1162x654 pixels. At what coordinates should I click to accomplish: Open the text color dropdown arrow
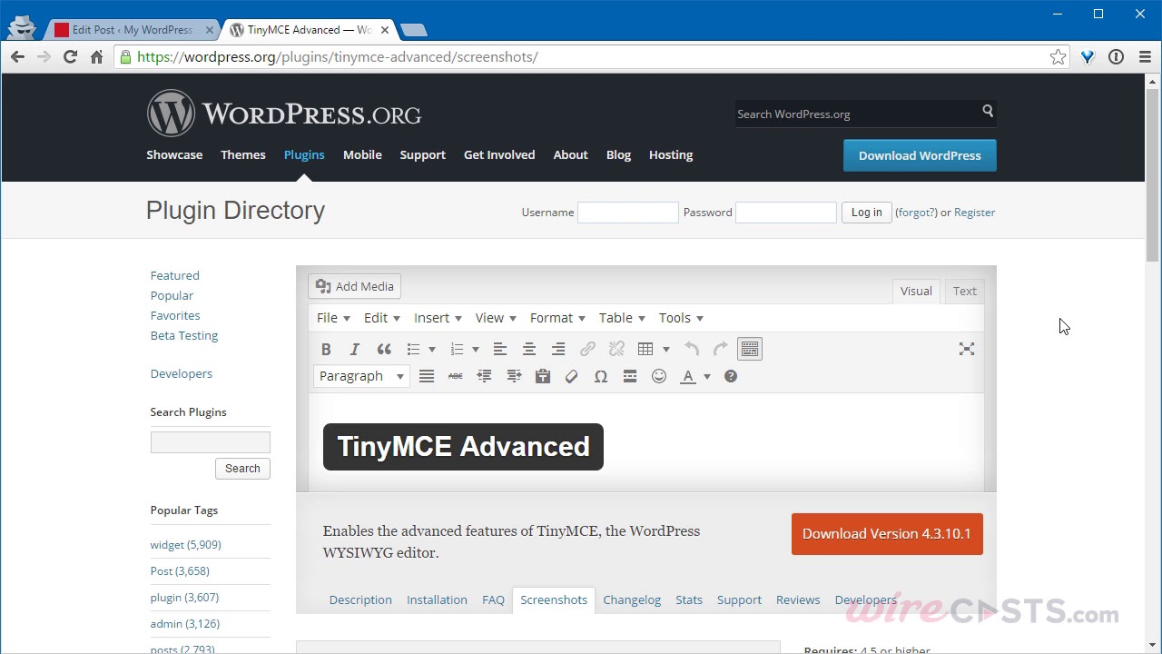(707, 377)
